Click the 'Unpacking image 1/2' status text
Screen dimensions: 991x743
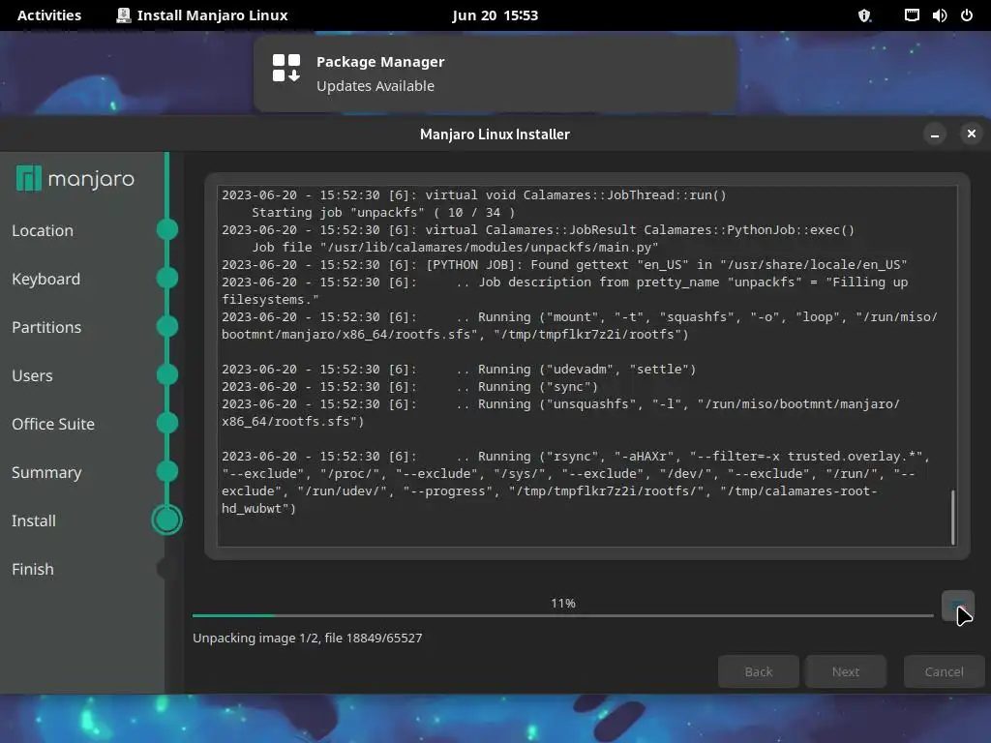(307, 639)
